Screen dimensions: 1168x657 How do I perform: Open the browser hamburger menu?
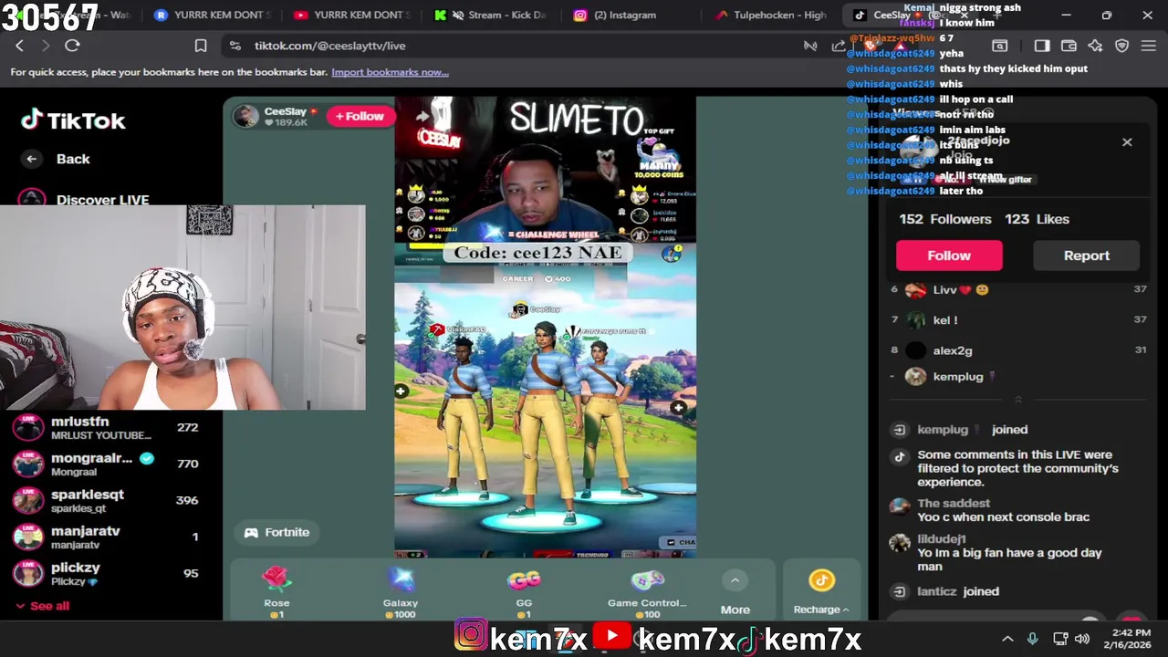(1149, 46)
